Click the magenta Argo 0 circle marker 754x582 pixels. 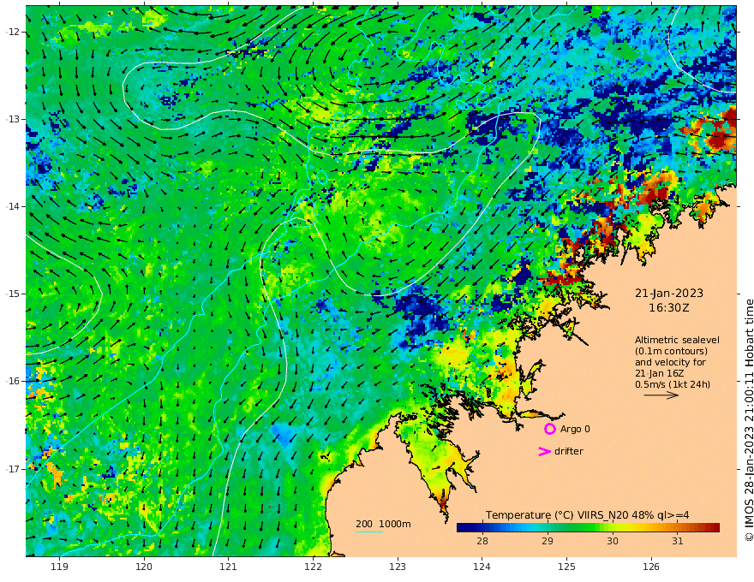click(x=550, y=429)
